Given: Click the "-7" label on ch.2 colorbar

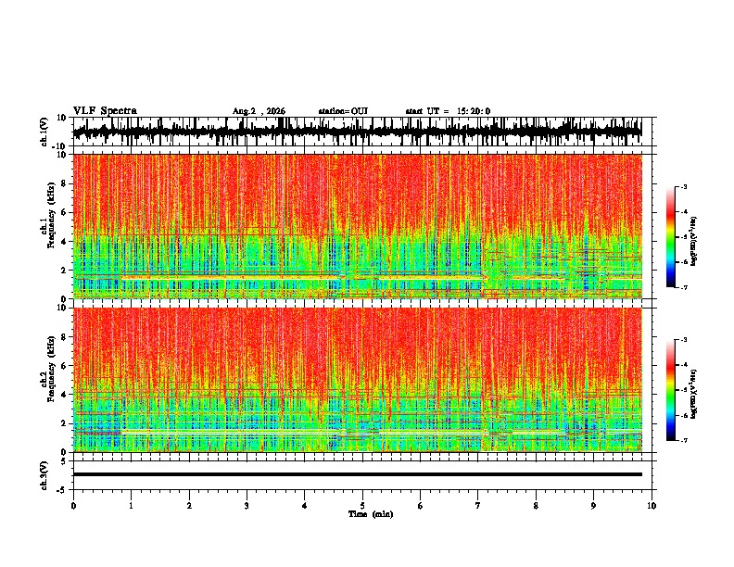Looking at the screenshot, I should pyautogui.click(x=684, y=440).
